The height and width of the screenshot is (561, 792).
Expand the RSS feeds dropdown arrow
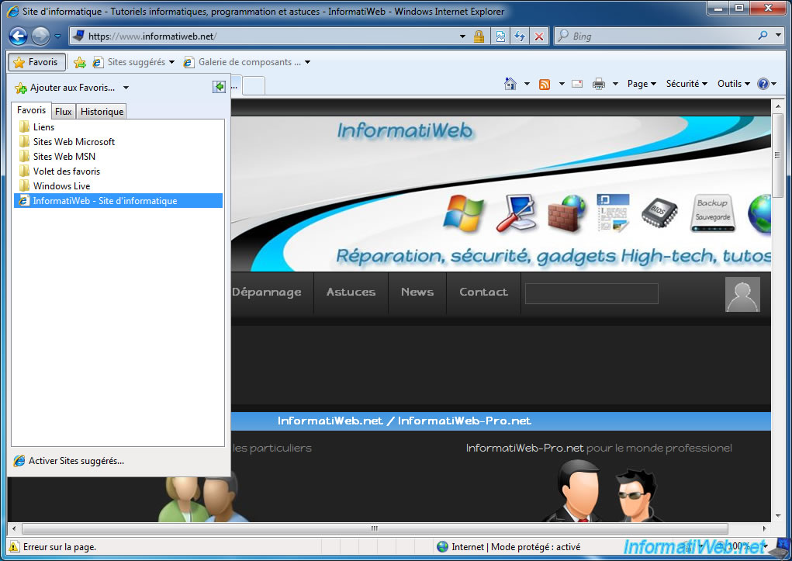pyautogui.click(x=561, y=84)
